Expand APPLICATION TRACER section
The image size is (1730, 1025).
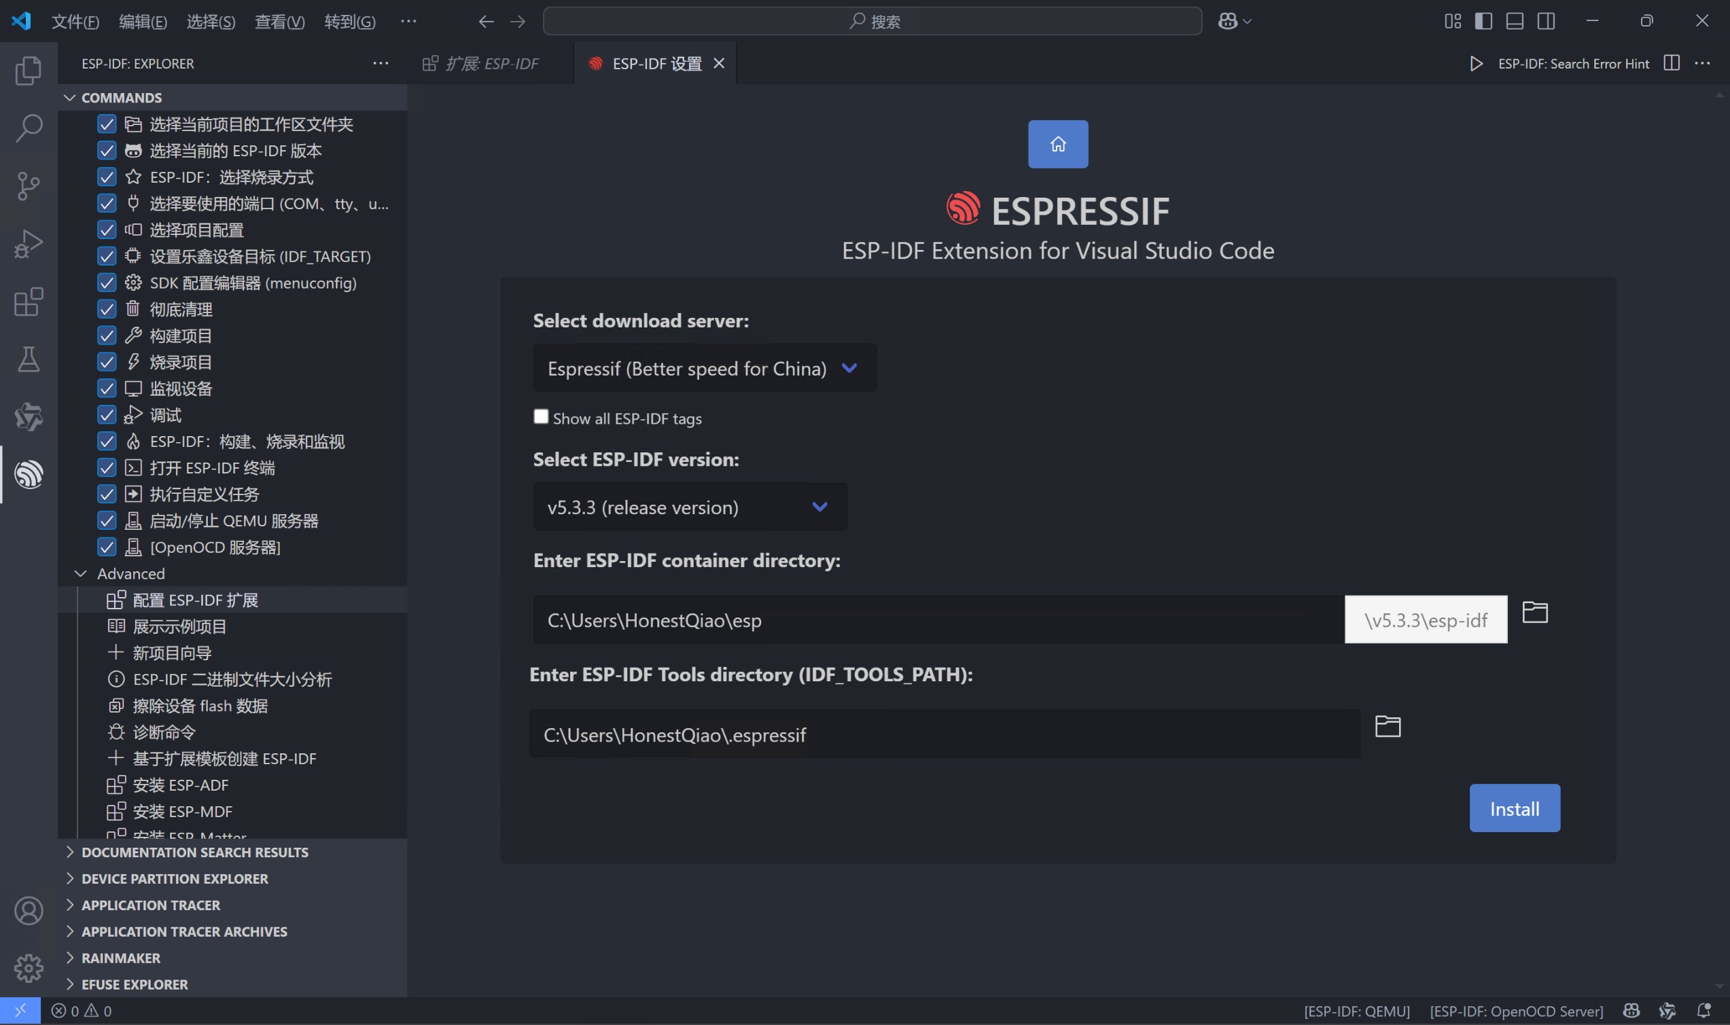click(x=233, y=905)
